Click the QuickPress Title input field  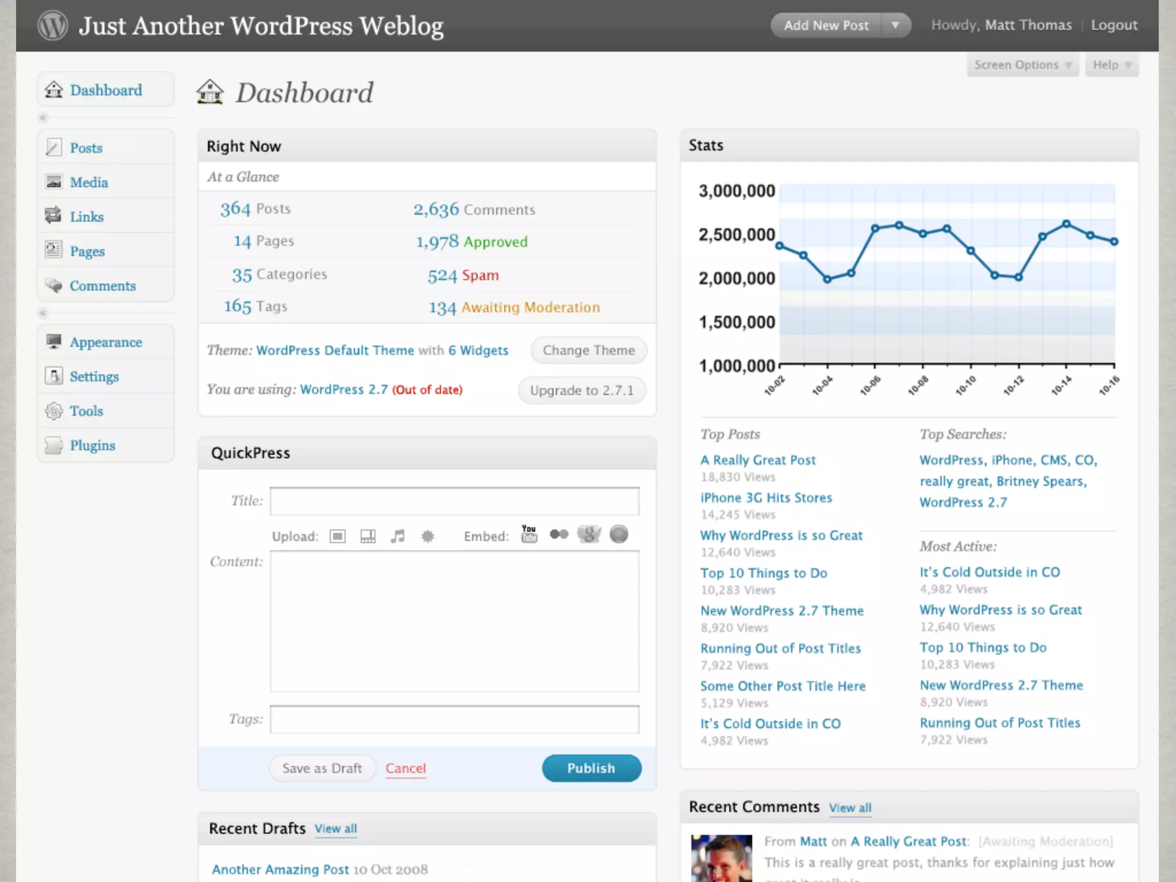point(454,501)
